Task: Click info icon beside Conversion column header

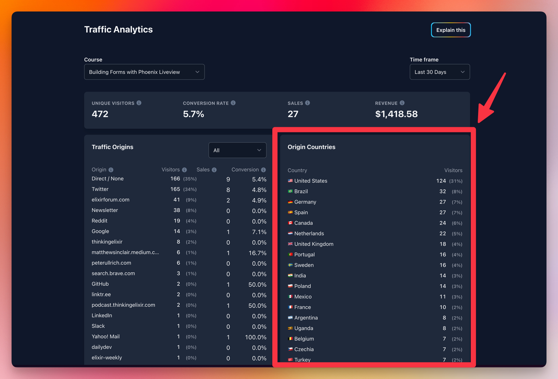Action: 263,170
